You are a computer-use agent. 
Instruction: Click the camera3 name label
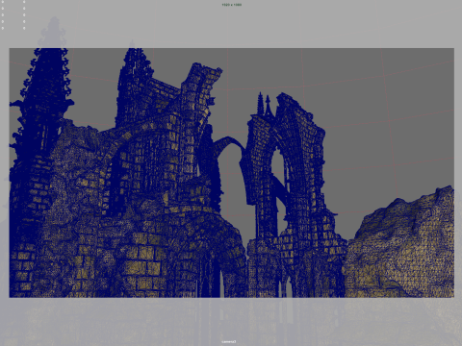(x=229, y=341)
